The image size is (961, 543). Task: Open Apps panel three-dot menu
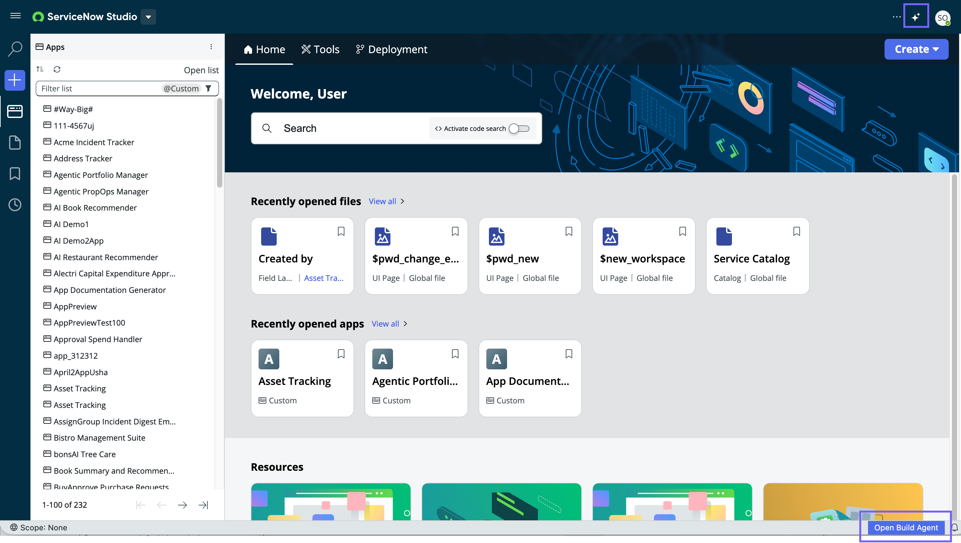[x=211, y=47]
